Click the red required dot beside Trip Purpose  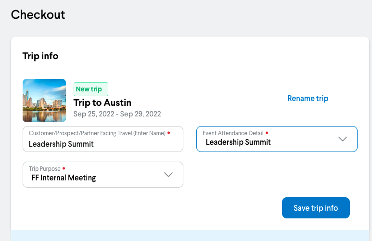click(x=64, y=169)
